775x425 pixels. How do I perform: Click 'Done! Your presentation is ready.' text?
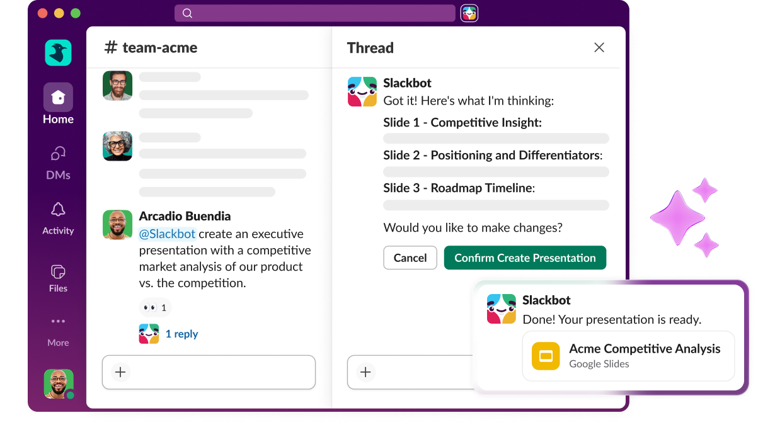pos(612,319)
